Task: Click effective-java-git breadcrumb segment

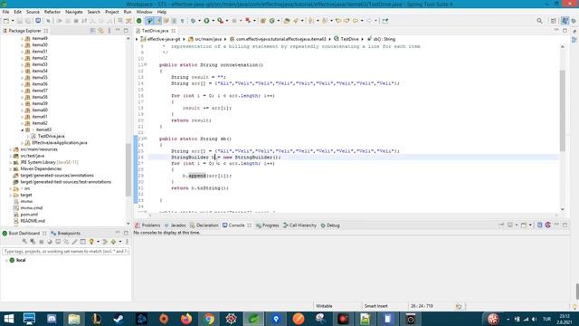Action: [x=161, y=39]
